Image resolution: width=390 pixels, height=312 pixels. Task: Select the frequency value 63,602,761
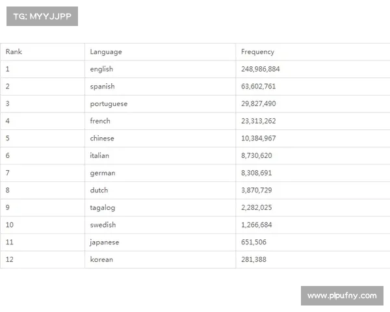pyautogui.click(x=258, y=86)
